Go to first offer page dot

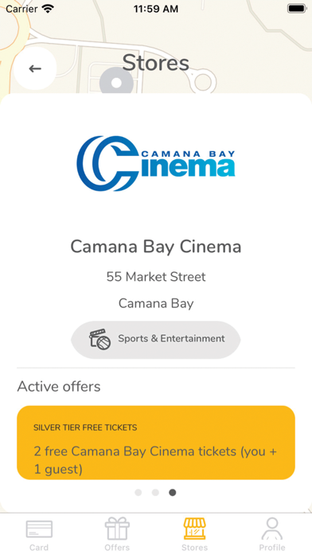tap(138, 493)
